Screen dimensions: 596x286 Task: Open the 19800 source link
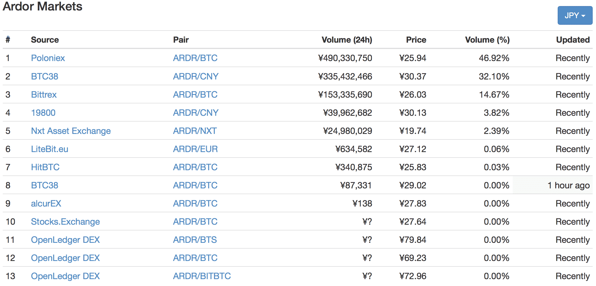pos(43,113)
